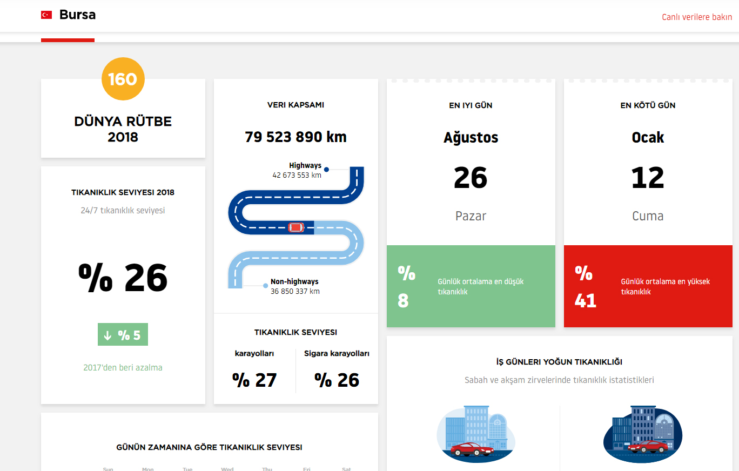739x471 pixels.
Task: Click the Highways dark blue marker dot
Action: click(x=326, y=170)
